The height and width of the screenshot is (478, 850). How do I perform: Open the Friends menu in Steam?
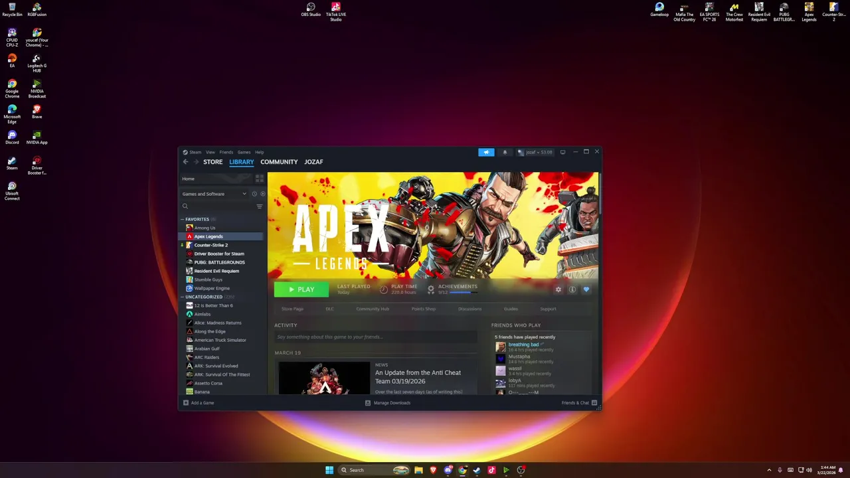click(226, 152)
